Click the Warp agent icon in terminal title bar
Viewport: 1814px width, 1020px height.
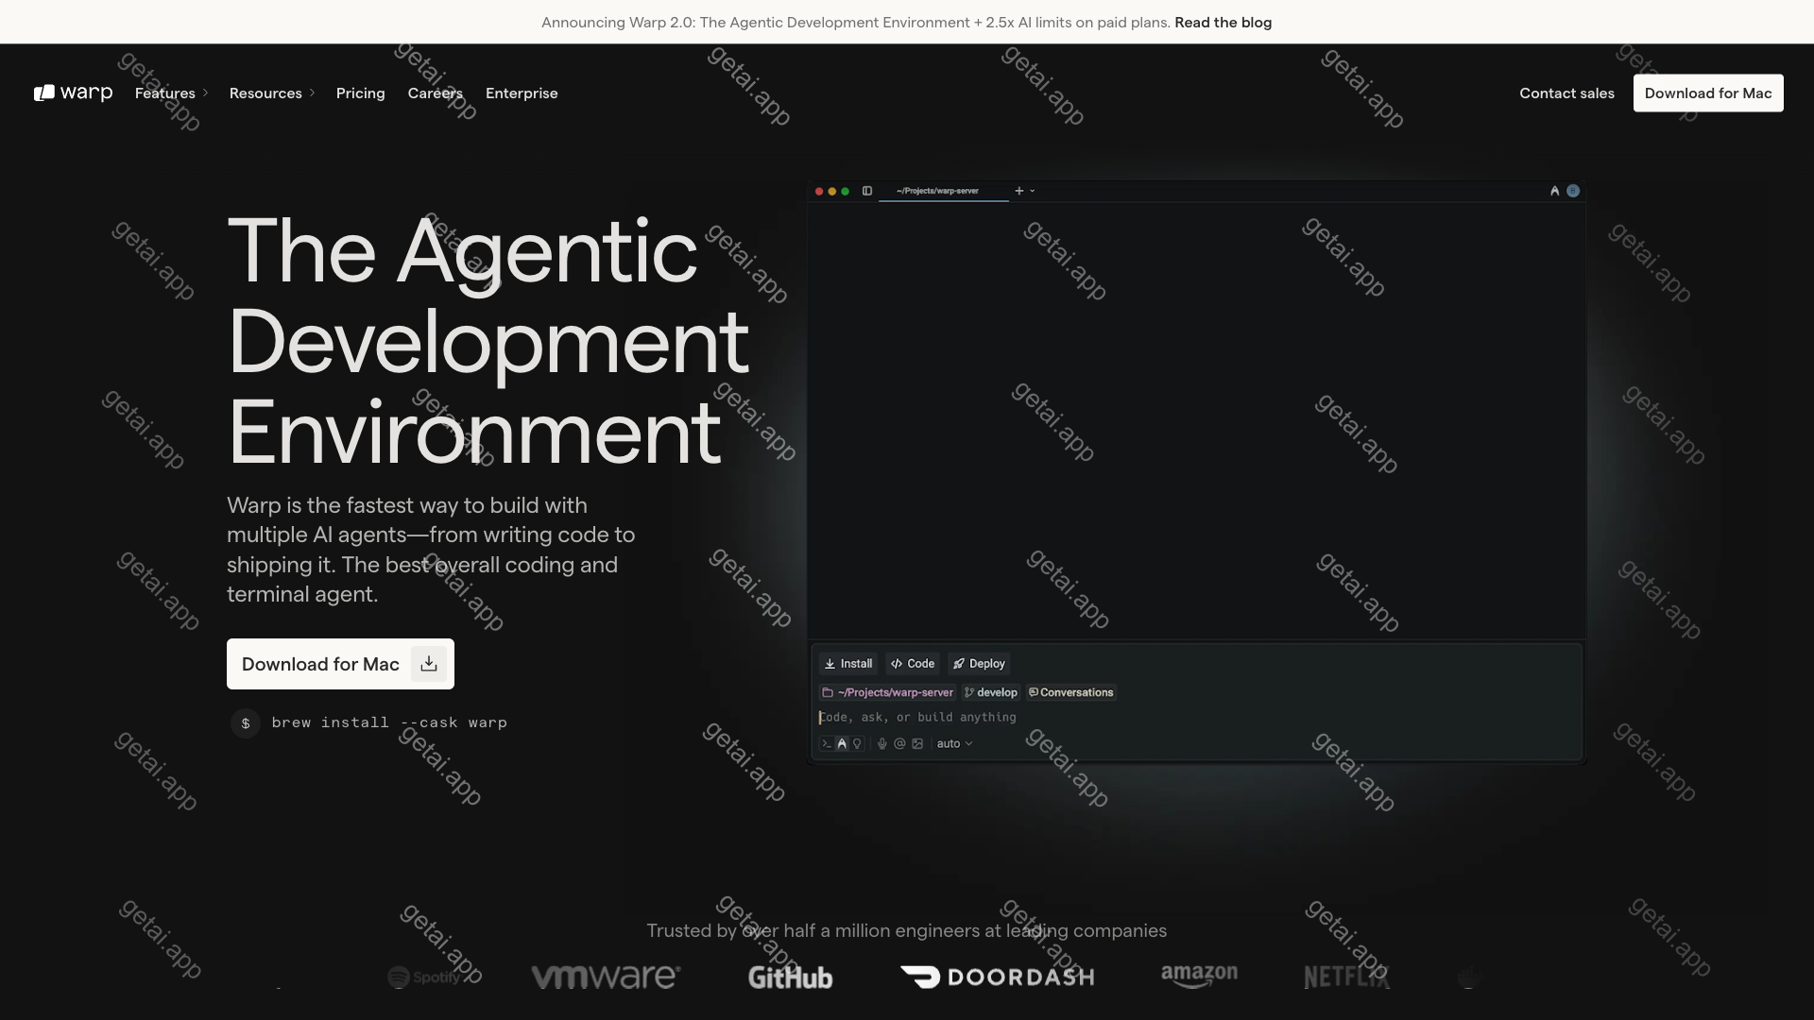[1554, 191]
